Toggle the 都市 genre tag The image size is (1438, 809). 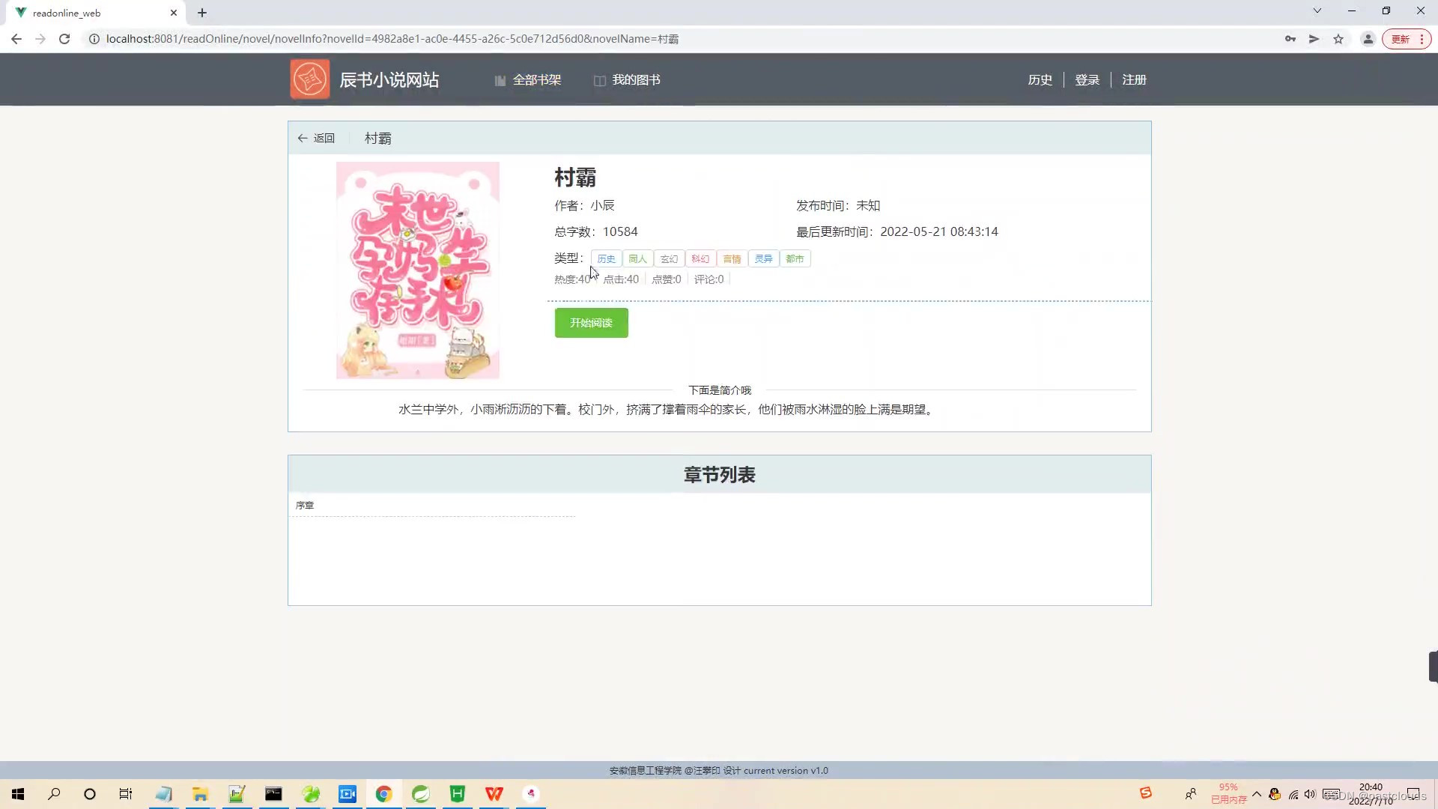[x=794, y=258]
